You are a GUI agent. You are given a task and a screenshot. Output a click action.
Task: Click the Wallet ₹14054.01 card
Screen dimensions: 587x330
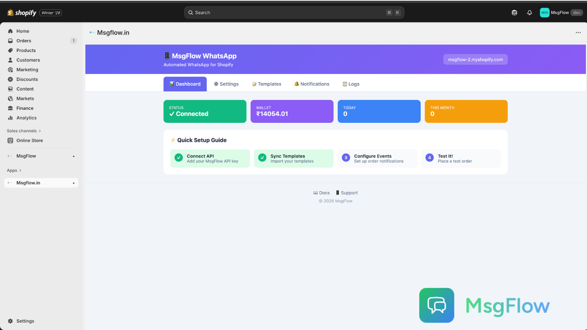[292, 111]
